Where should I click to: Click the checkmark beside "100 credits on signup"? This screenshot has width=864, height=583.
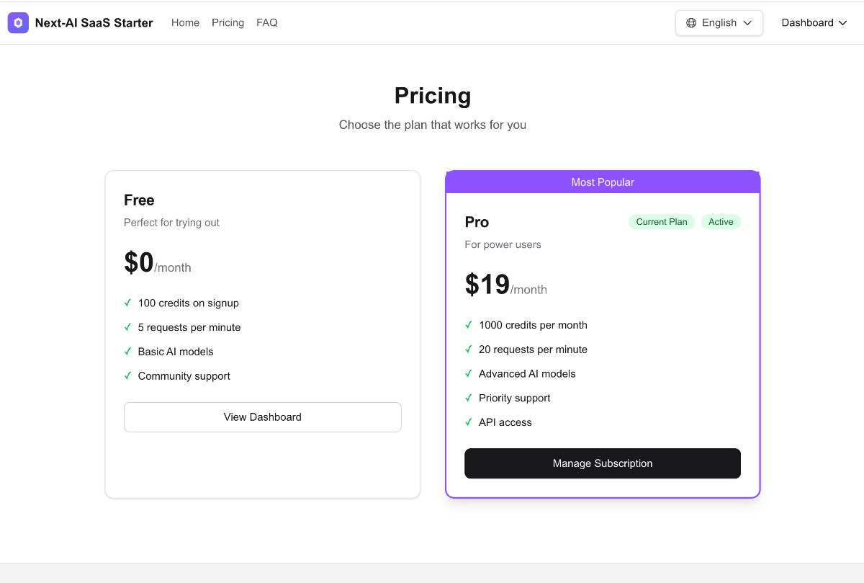(x=127, y=303)
